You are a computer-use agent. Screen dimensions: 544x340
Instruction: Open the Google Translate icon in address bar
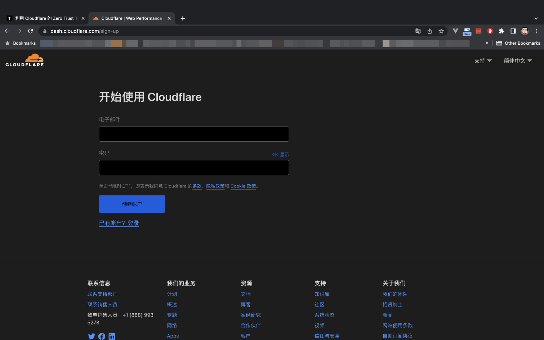[418, 31]
